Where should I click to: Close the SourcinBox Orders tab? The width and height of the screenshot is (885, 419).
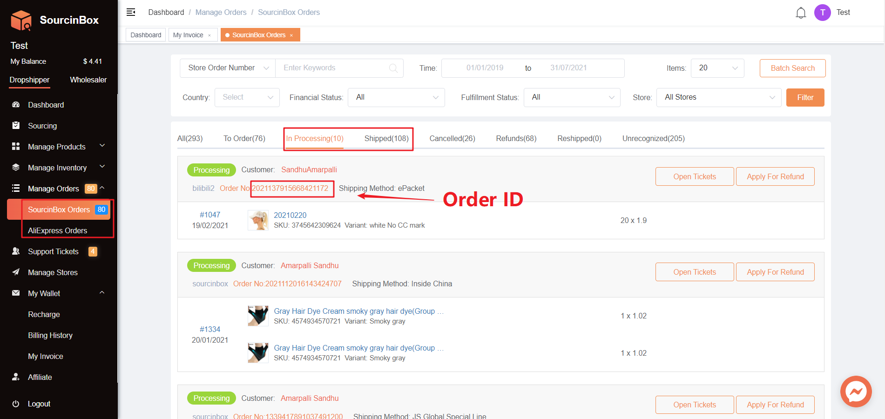coord(291,35)
